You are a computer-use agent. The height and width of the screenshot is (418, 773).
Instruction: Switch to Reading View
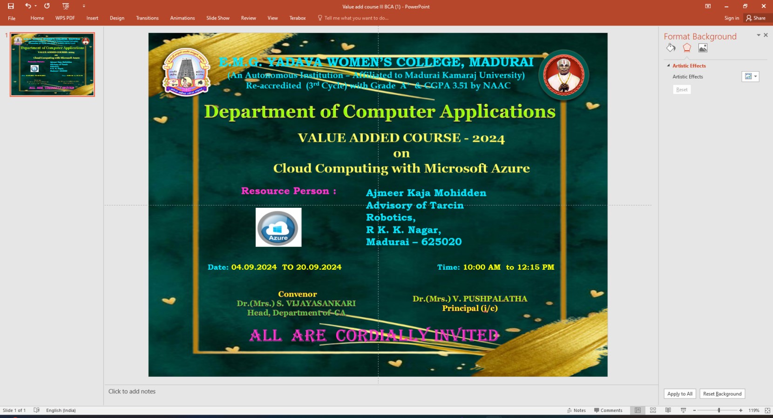(x=668, y=411)
